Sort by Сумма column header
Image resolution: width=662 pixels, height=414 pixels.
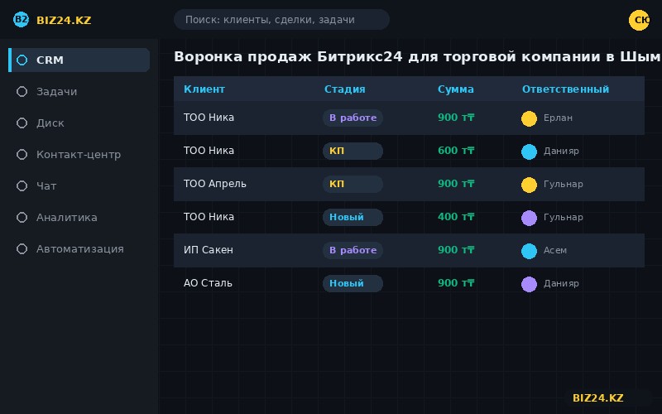(456, 89)
